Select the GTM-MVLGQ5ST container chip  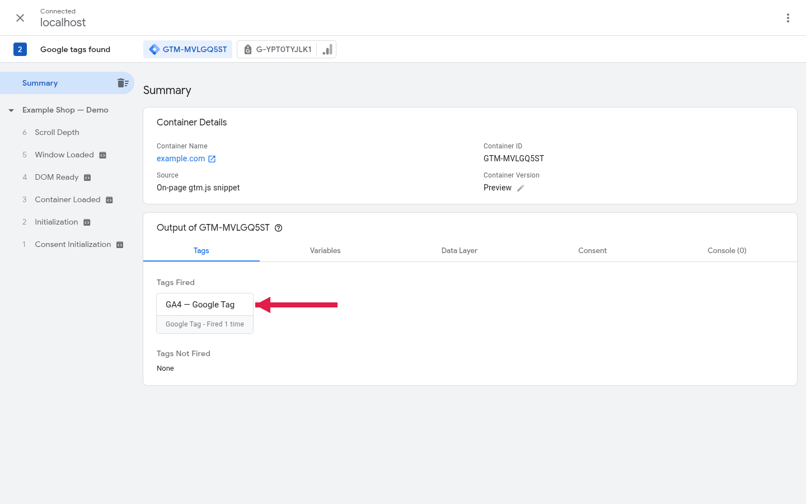point(188,49)
